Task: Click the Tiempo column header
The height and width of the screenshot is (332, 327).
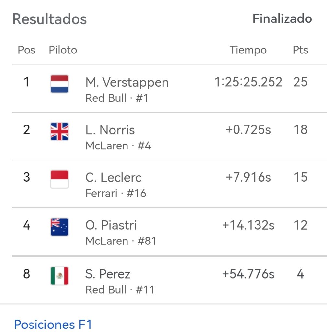Action: (x=248, y=50)
